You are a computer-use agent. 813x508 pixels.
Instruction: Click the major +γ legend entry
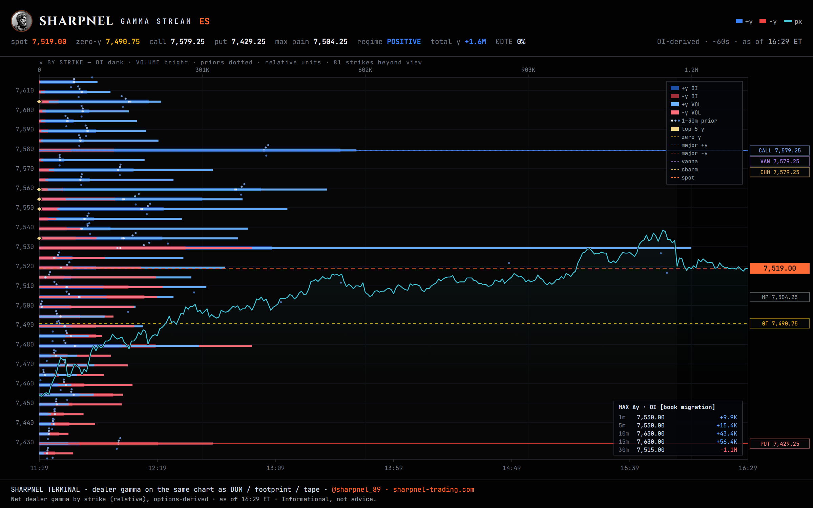tap(689, 145)
